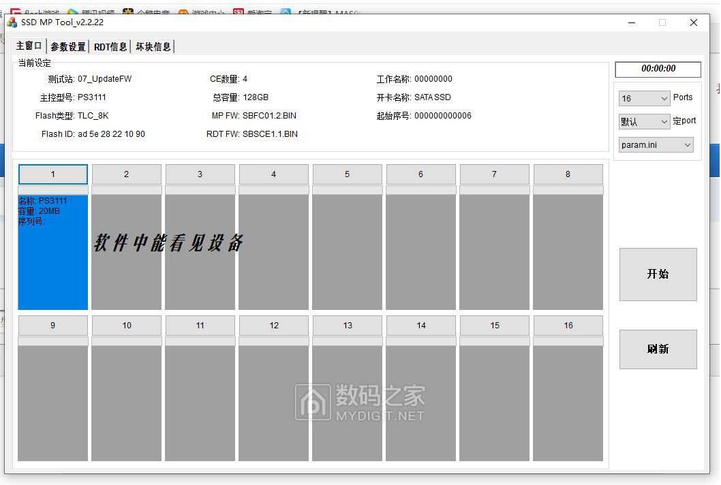The image size is (721, 485).
Task: Expand the param.ini config dropdown
Action: pyautogui.click(x=656, y=144)
